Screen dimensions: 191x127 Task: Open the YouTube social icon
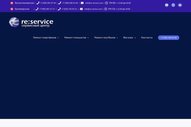point(166,5)
